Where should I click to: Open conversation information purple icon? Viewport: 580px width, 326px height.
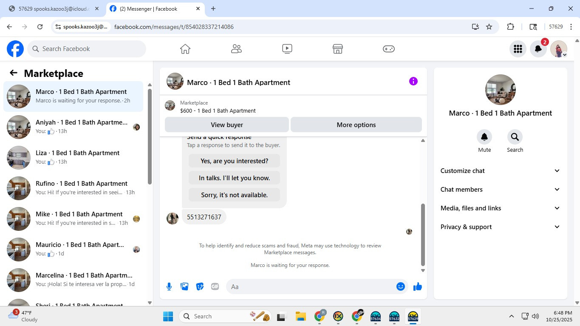pos(413,81)
